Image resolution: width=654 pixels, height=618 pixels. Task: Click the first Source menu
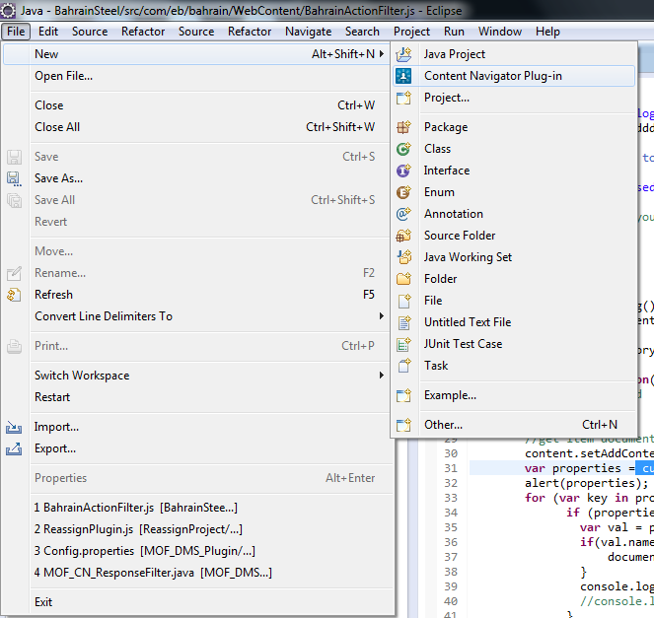coord(90,32)
